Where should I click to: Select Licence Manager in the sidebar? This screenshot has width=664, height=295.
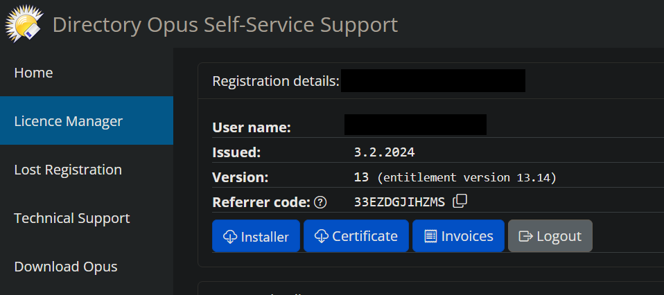click(87, 120)
